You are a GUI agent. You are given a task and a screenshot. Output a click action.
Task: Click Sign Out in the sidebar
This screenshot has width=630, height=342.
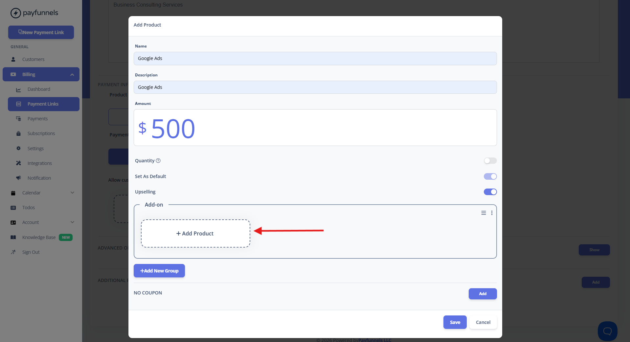click(41, 252)
